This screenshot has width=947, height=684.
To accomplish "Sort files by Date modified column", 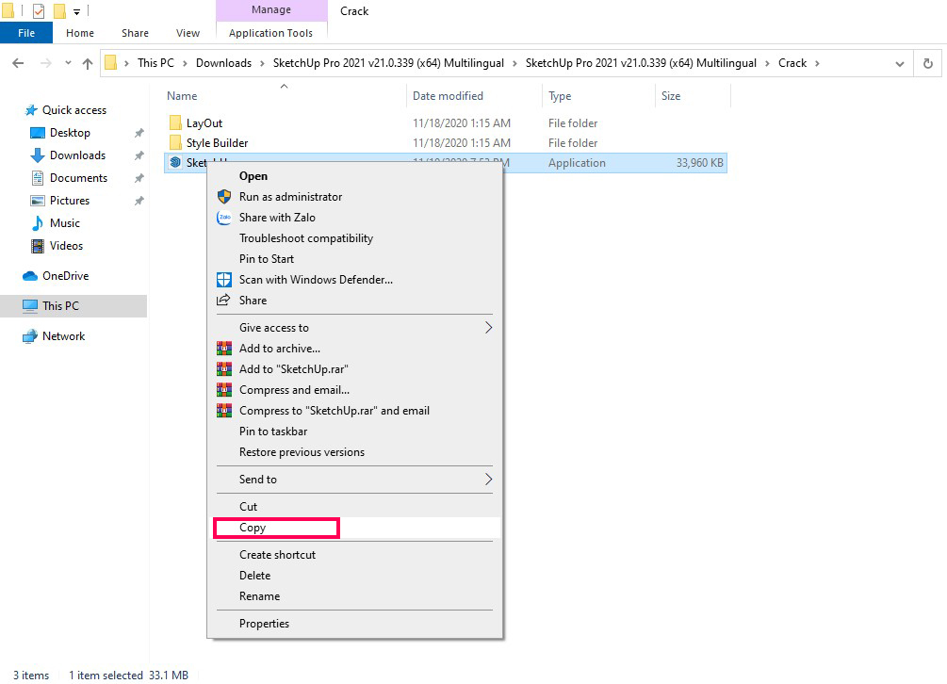I will (x=448, y=96).
